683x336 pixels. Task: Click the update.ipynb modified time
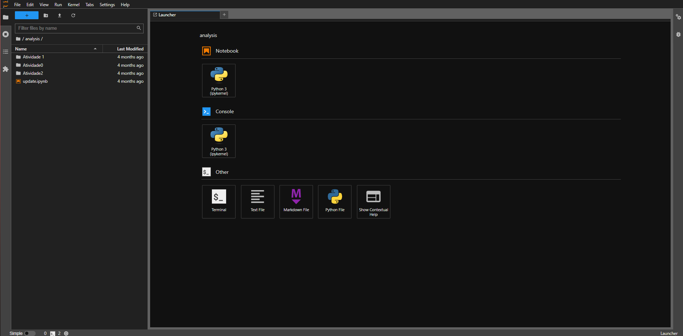click(130, 81)
